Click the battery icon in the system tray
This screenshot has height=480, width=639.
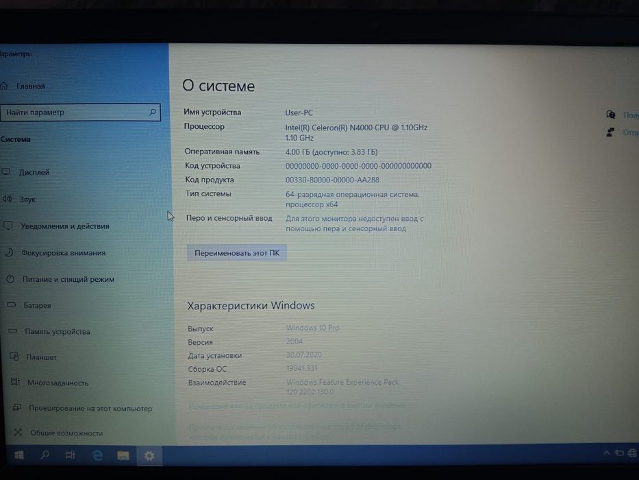click(619, 453)
